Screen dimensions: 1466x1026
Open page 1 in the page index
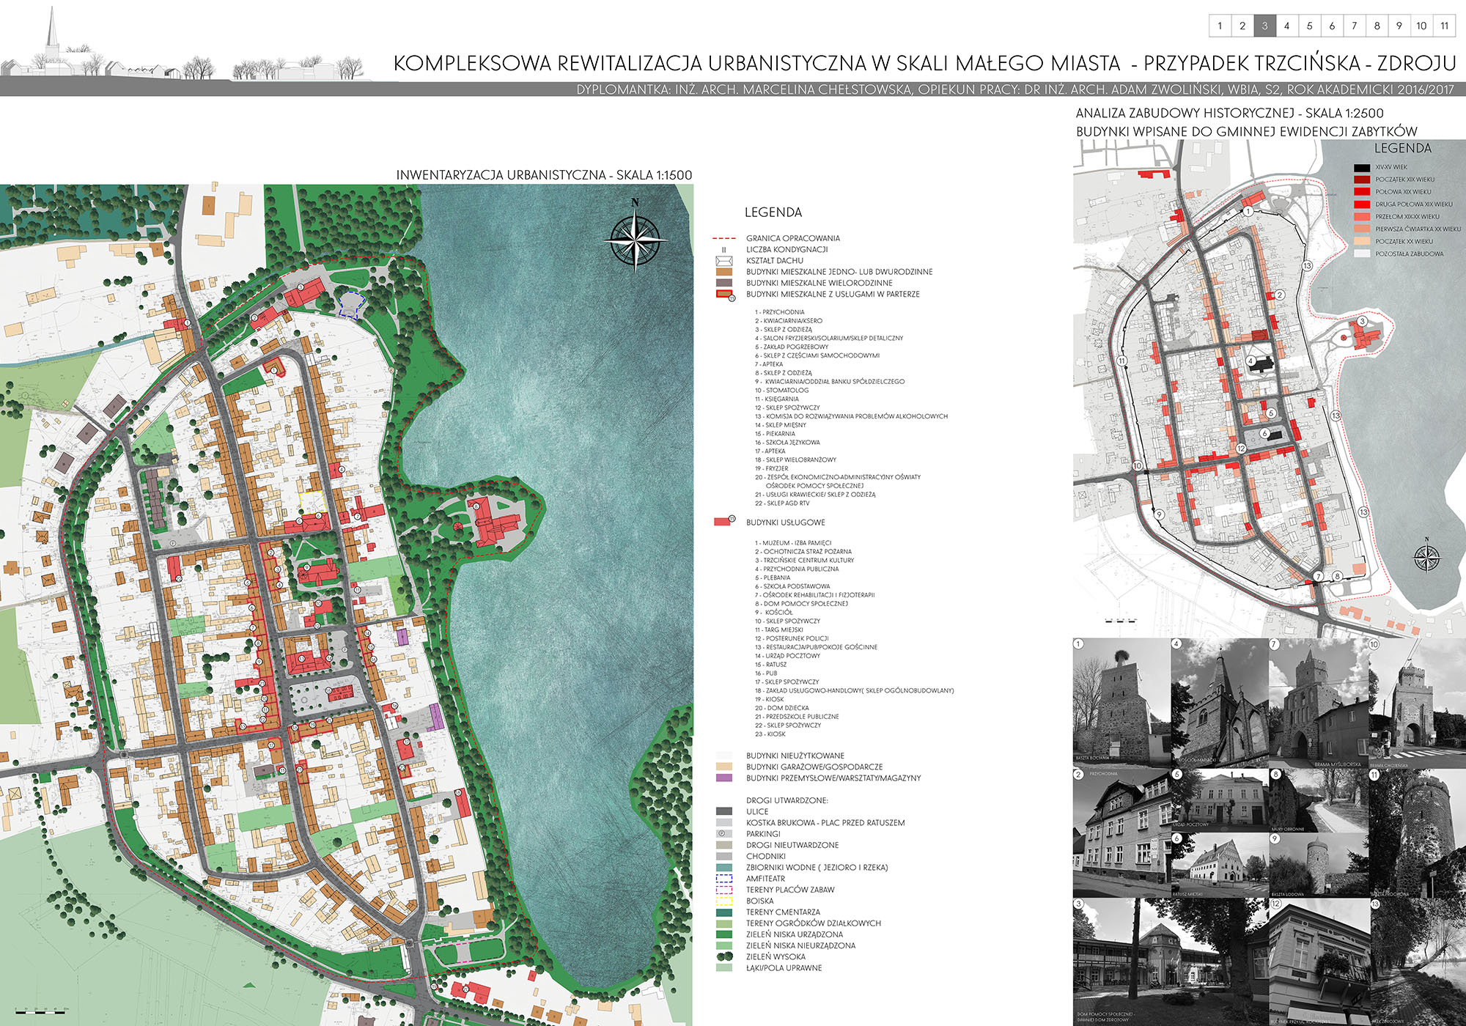(1220, 26)
